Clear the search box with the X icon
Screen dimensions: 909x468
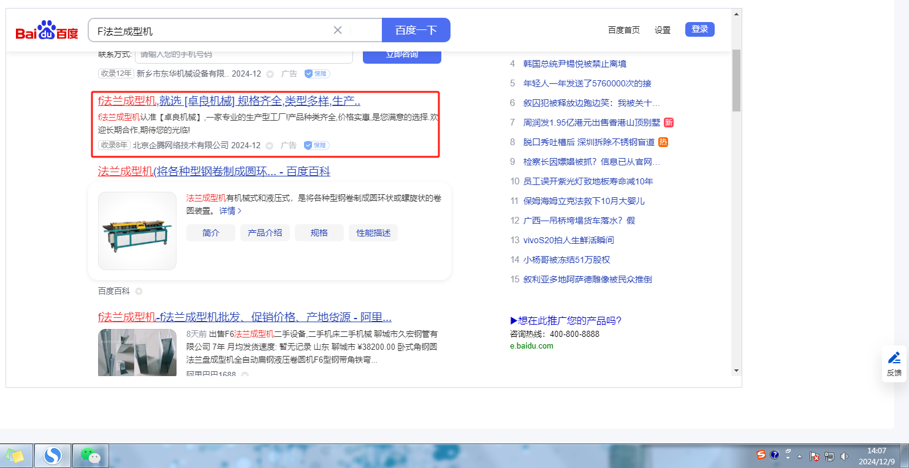pyautogui.click(x=337, y=30)
